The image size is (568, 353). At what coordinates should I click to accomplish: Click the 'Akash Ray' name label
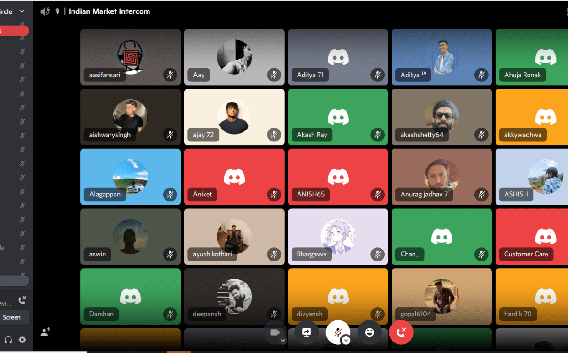click(x=312, y=135)
